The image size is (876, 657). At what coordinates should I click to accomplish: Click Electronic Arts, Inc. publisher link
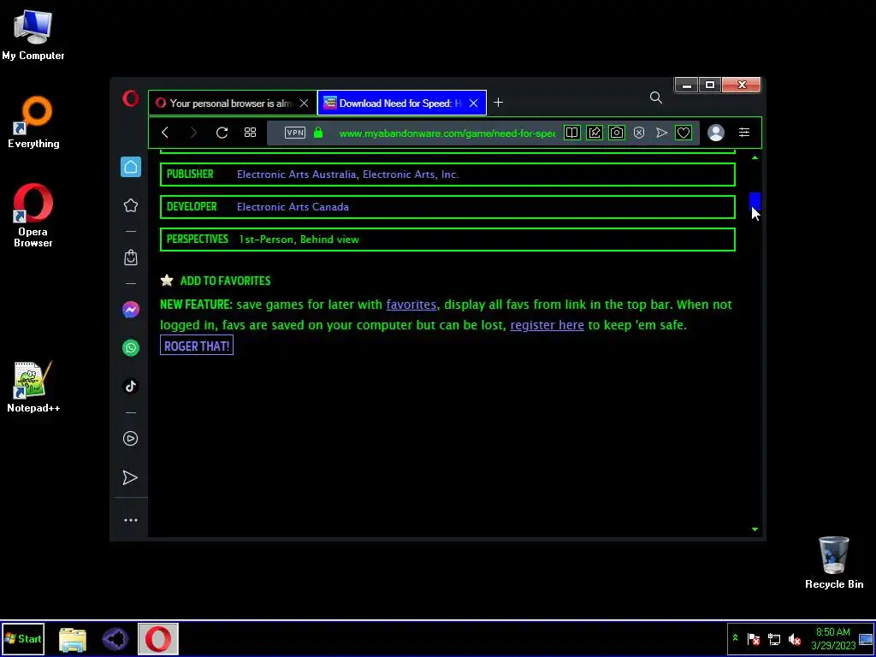pos(411,175)
